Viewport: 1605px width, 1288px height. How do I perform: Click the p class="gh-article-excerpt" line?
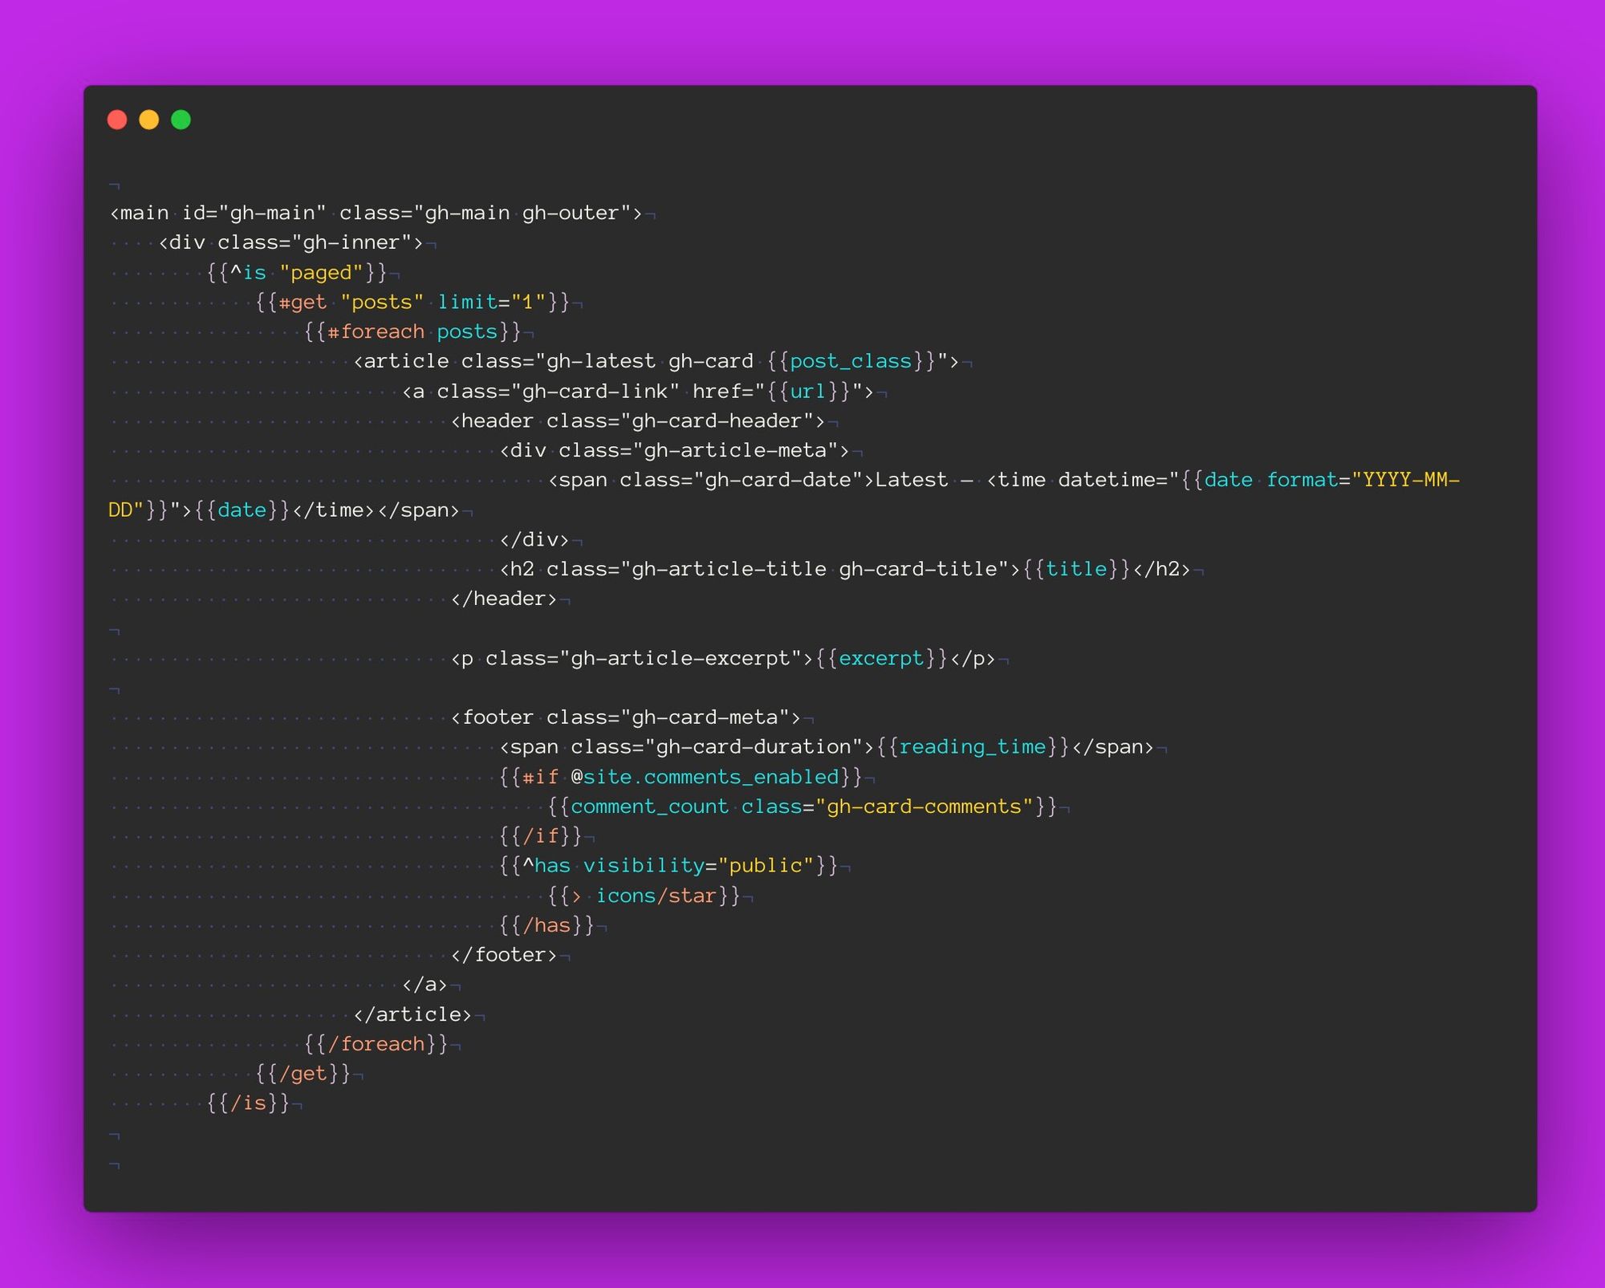pos(722,659)
